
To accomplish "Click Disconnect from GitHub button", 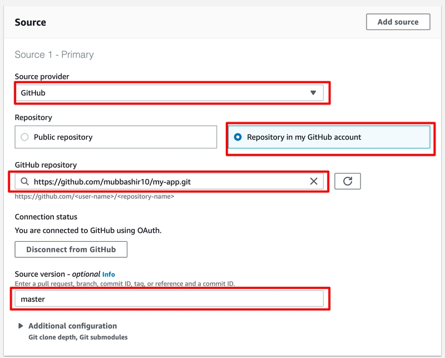I will [x=71, y=250].
